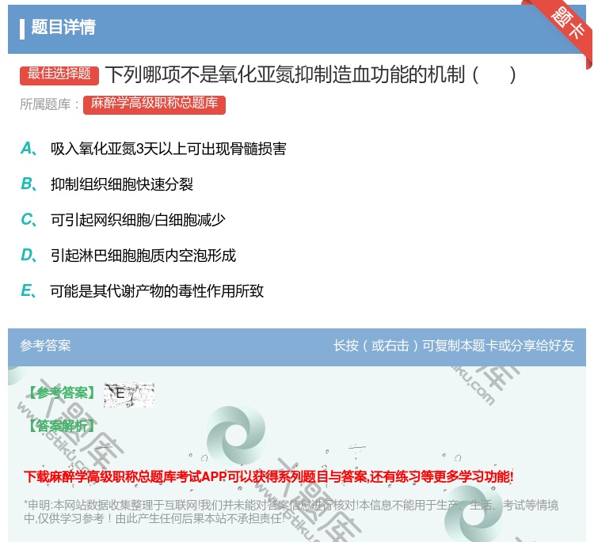Select option A 吸入氧化亚氮3天以上可出现骨髓损害
This screenshot has height=542, width=594.
(x=154, y=149)
